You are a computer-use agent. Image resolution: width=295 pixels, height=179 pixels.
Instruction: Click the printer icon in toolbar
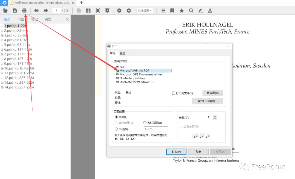24,11
